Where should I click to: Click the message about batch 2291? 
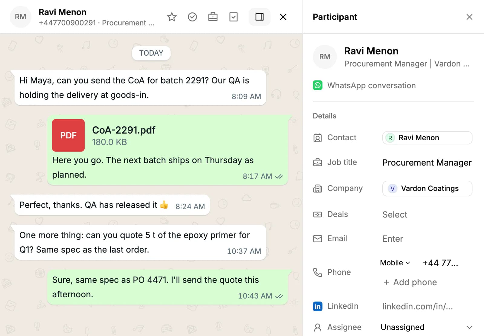tap(140, 88)
